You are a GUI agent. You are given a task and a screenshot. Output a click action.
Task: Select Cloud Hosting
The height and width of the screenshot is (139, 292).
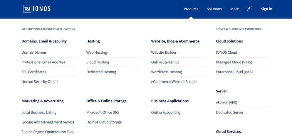[x=98, y=62]
